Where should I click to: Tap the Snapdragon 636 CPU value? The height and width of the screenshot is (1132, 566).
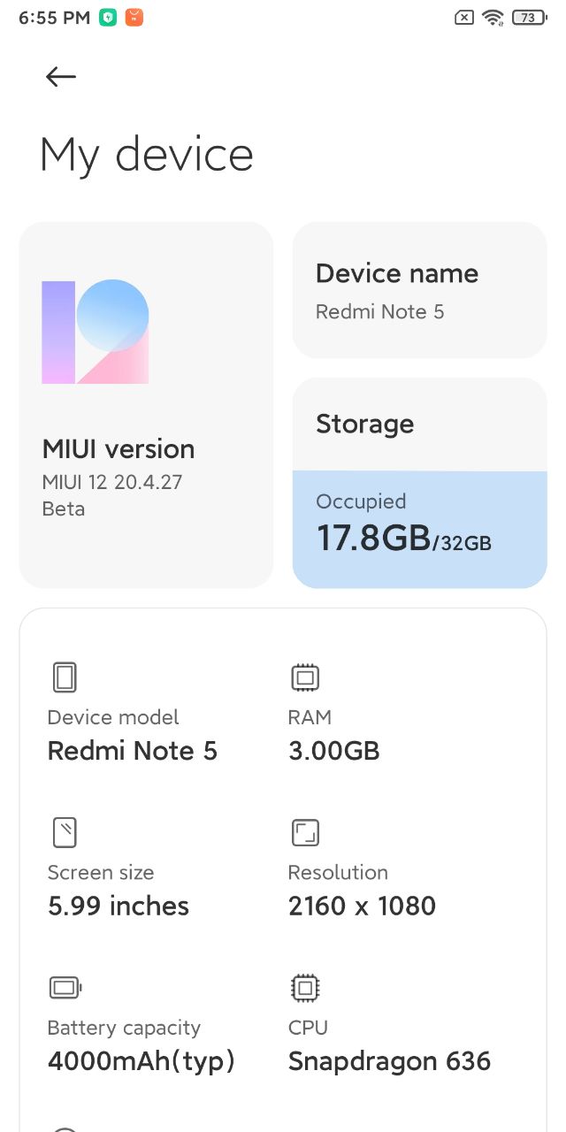[x=389, y=1061]
